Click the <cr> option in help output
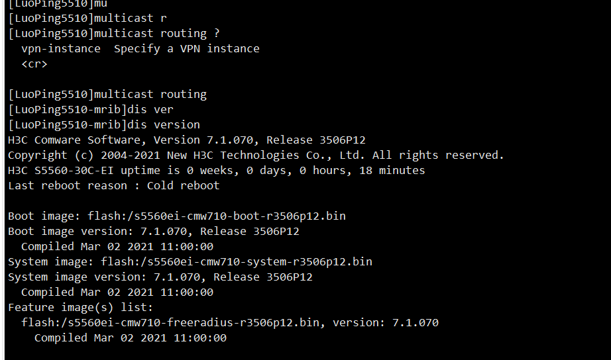This screenshot has width=611, height=360. [x=34, y=64]
